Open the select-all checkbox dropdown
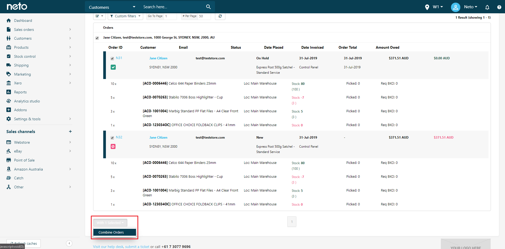Screen dimensions: 505x249 (x=100, y=16)
